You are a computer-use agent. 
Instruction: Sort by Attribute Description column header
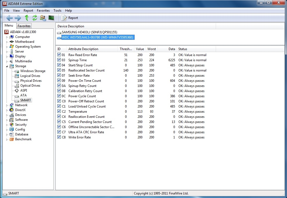coord(92,49)
